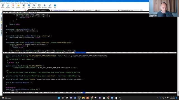
Task: Click the cacheLocks variable name
Action: pos(51,76)
